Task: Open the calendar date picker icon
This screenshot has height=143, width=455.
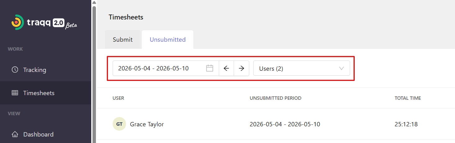Action: tap(210, 68)
